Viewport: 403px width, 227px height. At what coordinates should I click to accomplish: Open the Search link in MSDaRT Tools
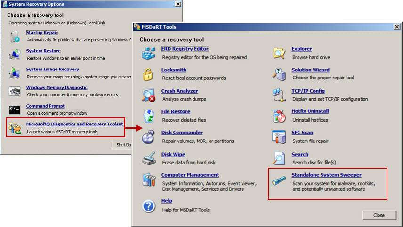(x=300, y=154)
